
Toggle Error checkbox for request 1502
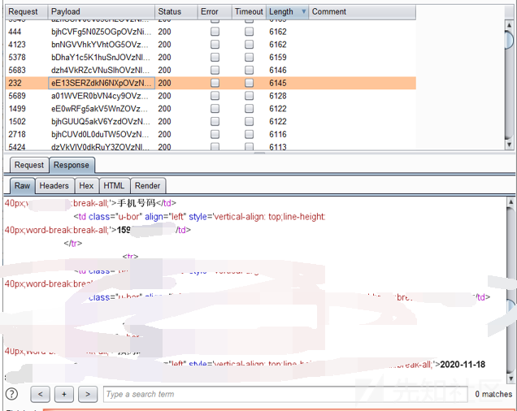coord(215,121)
